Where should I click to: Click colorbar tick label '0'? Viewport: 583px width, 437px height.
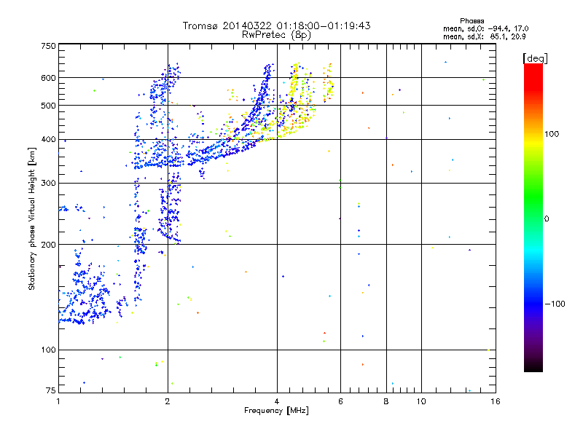pos(547,219)
